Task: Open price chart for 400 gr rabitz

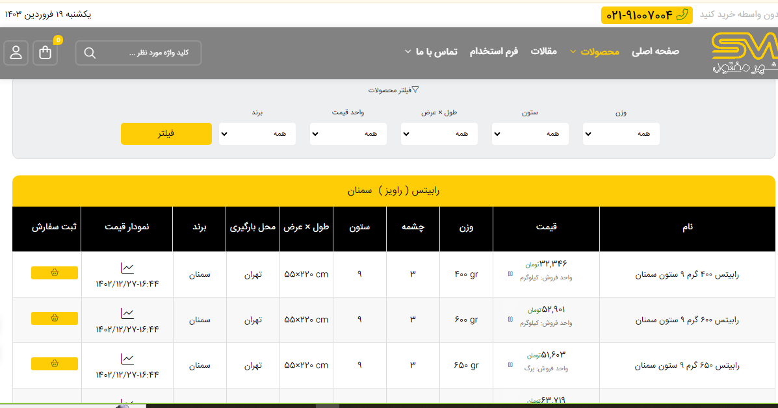Action: (x=127, y=268)
